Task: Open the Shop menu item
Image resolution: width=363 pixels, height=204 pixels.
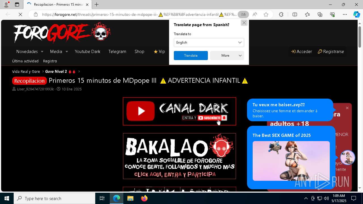Action: click(140, 52)
